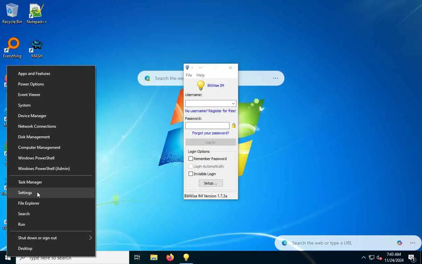
Task: Open Recycle Bin desktop icon
Action: [12, 14]
